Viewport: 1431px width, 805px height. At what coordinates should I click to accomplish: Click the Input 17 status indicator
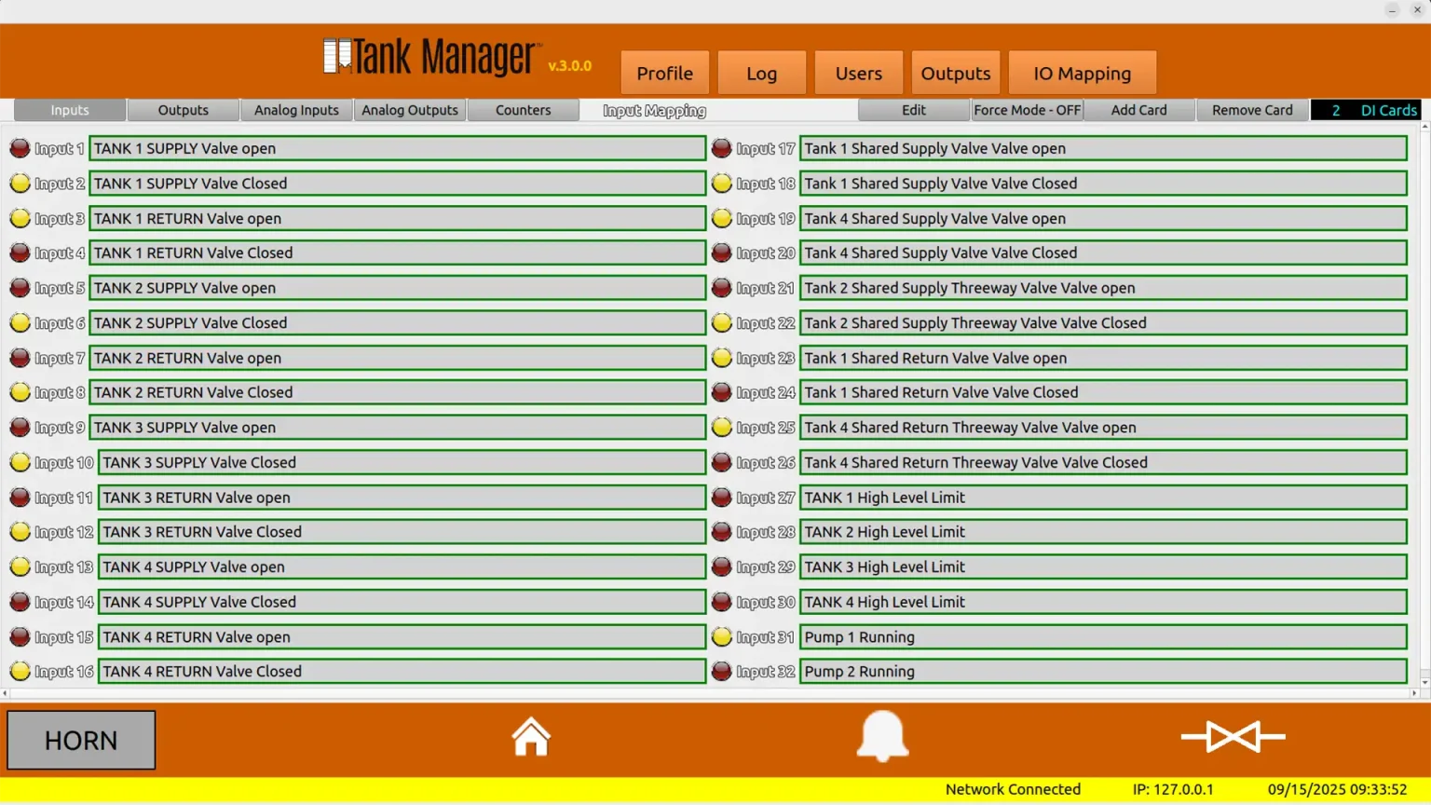pyautogui.click(x=721, y=148)
